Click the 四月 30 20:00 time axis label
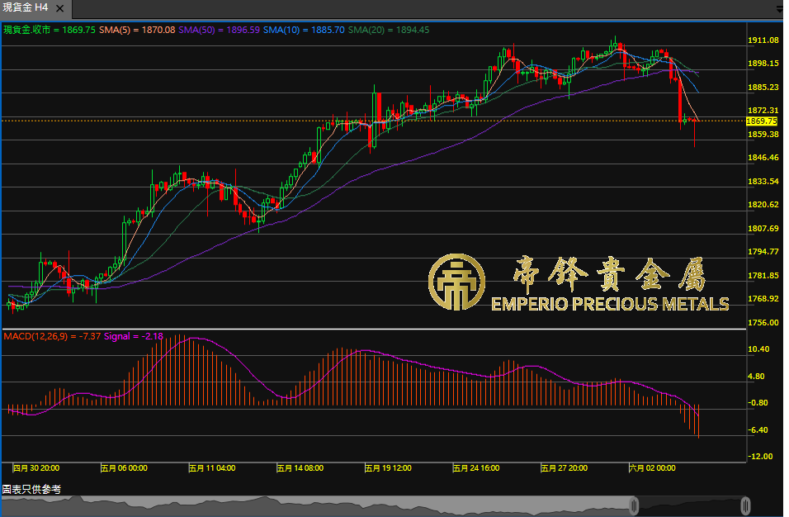 tap(35, 467)
